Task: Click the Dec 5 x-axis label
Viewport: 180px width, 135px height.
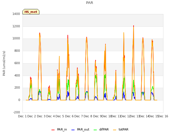Action: (60, 116)
